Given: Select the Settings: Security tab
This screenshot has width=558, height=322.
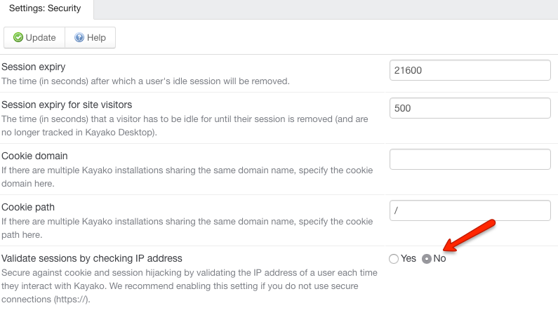Looking at the screenshot, I should click(45, 8).
